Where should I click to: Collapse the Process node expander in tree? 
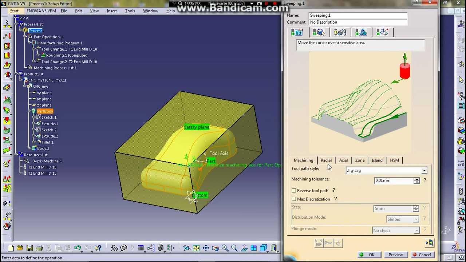coord(21,31)
